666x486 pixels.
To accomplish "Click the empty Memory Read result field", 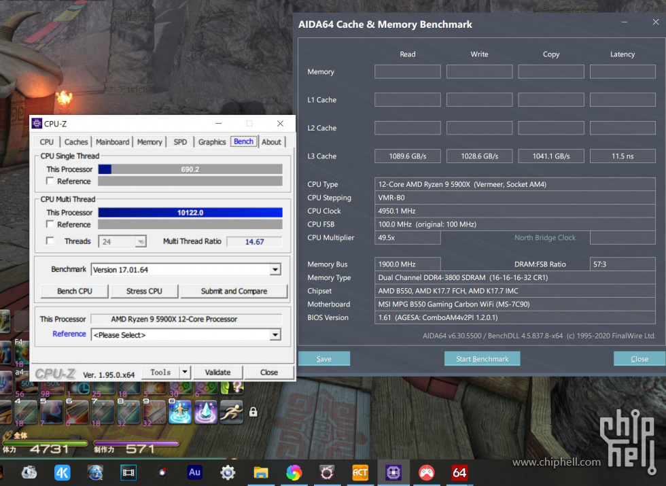I will 408,71.
